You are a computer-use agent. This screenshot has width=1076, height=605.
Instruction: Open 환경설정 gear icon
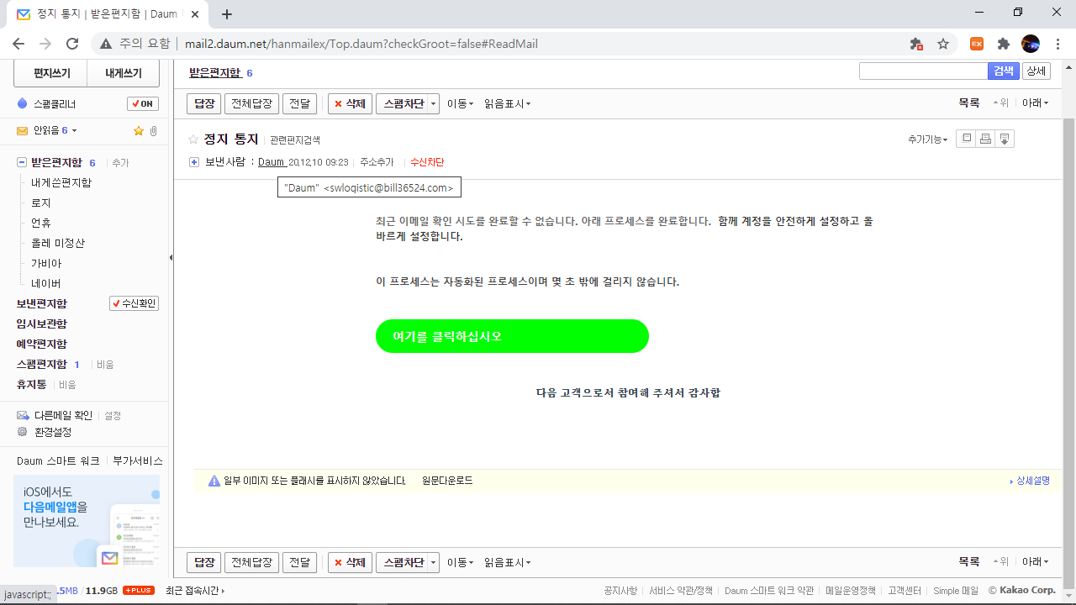(23, 432)
